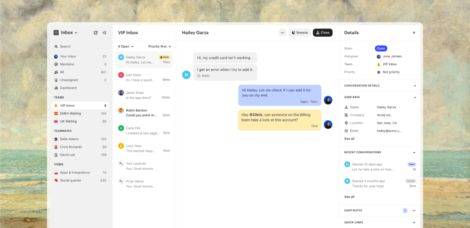Image resolution: width=470 pixels, height=228 pixels.
Task: Click the compose new message icon
Action: (x=95, y=33)
